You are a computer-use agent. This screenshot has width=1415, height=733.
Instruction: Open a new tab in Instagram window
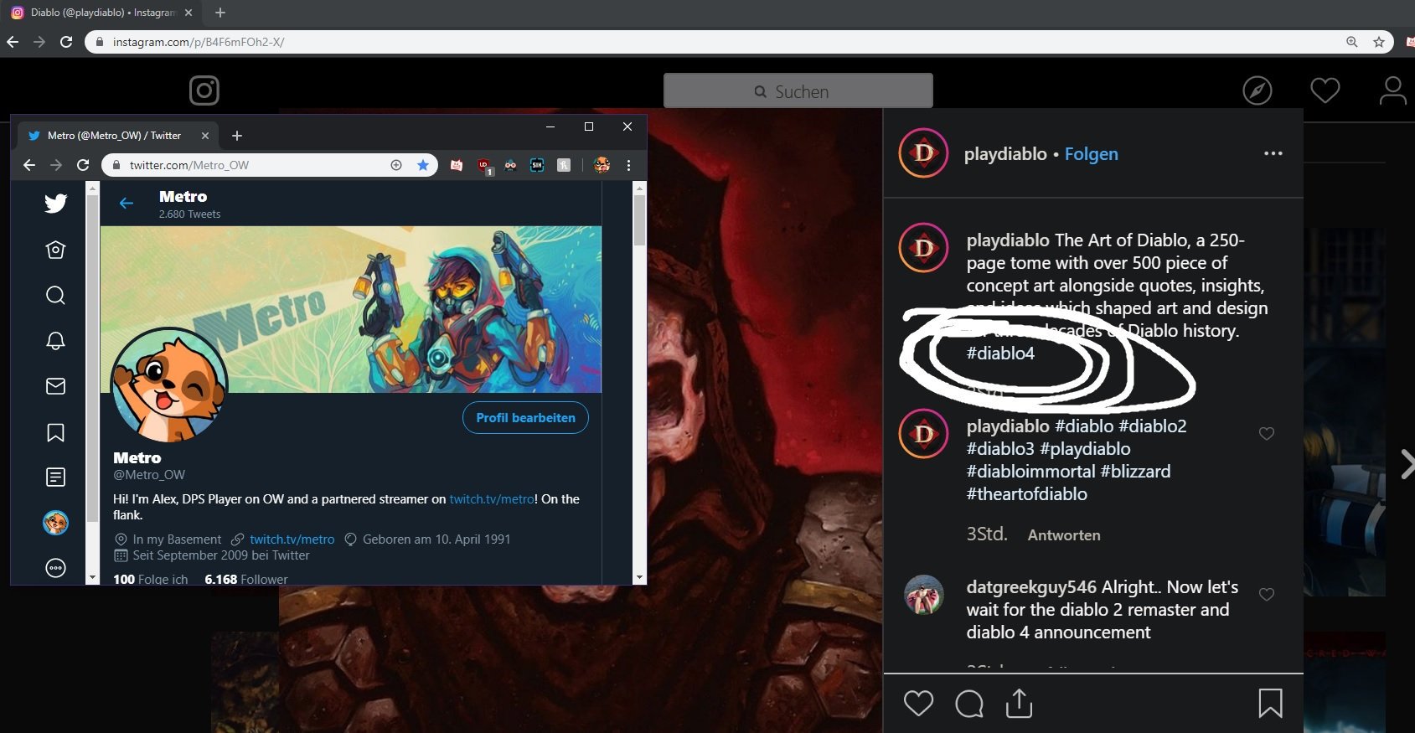click(220, 13)
